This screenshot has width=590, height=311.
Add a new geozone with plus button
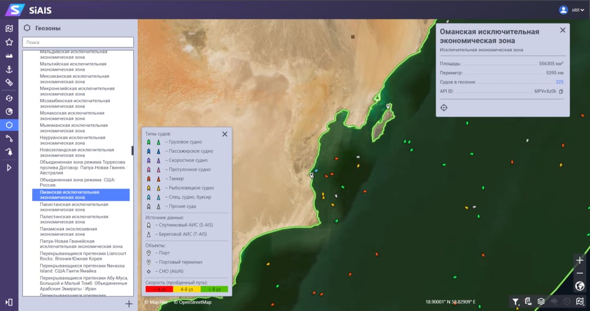point(129,304)
